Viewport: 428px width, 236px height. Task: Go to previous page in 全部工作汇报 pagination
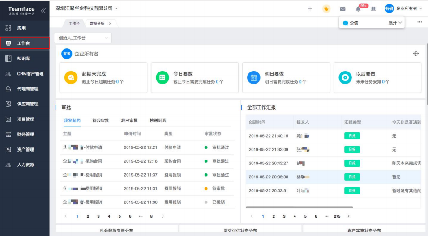252,216
